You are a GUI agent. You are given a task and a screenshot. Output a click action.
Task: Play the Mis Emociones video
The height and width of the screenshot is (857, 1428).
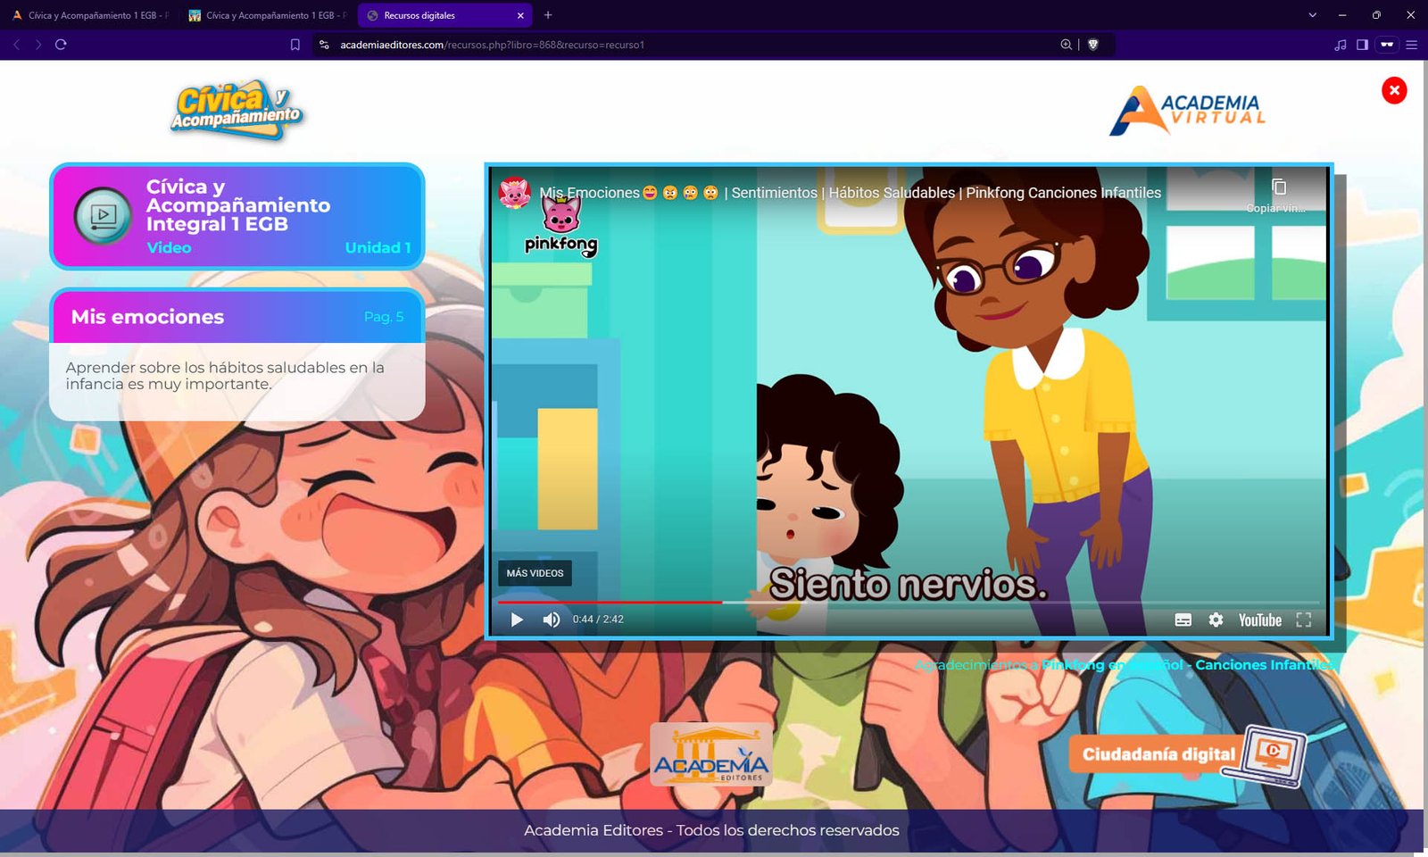[x=517, y=620]
